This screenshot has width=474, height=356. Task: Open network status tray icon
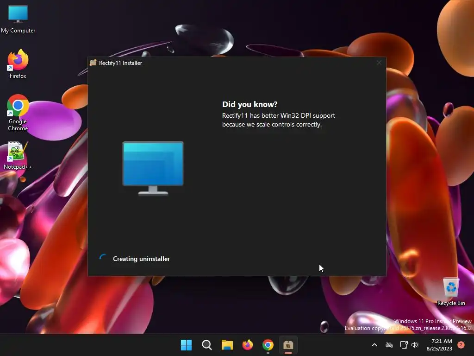click(404, 345)
